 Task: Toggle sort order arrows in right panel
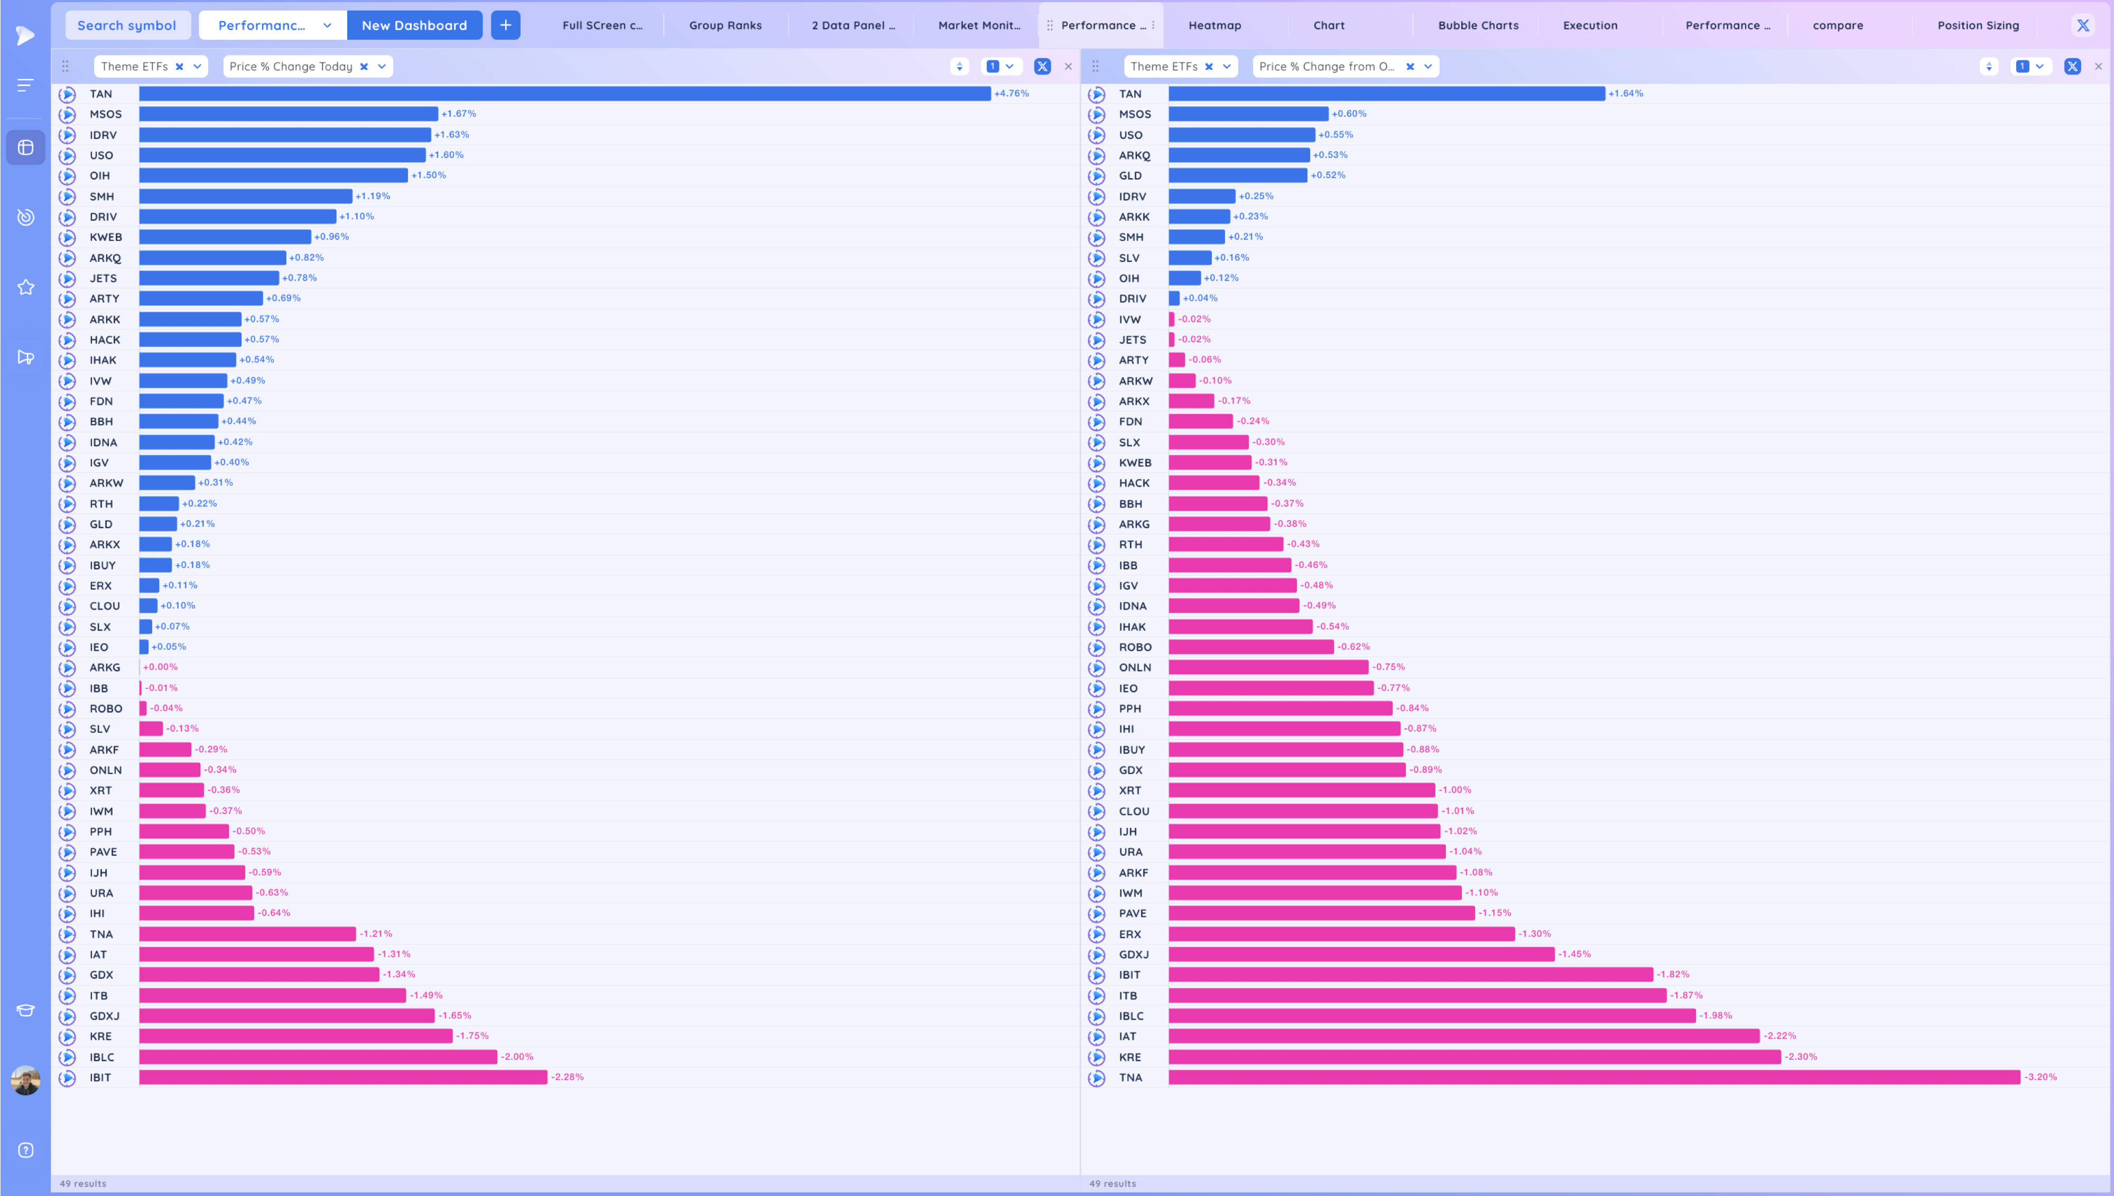pos(1988,67)
